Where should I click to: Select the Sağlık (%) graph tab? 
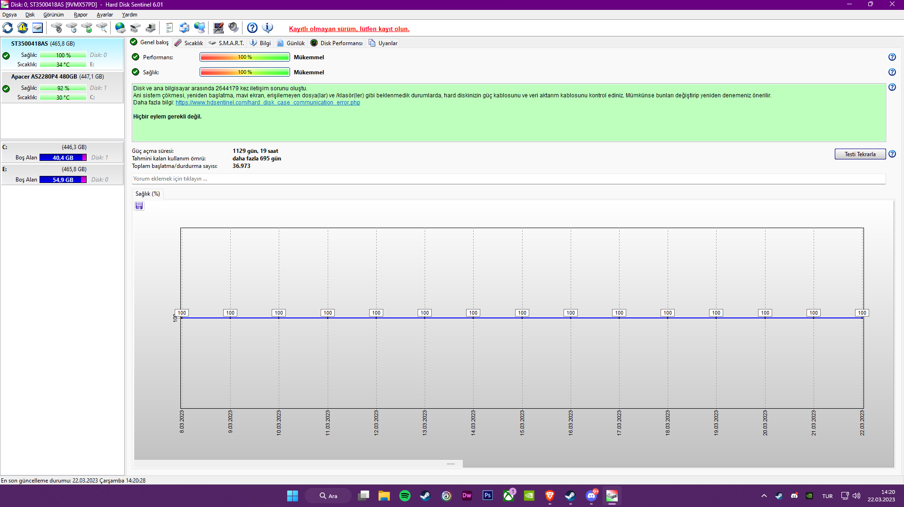(x=148, y=194)
